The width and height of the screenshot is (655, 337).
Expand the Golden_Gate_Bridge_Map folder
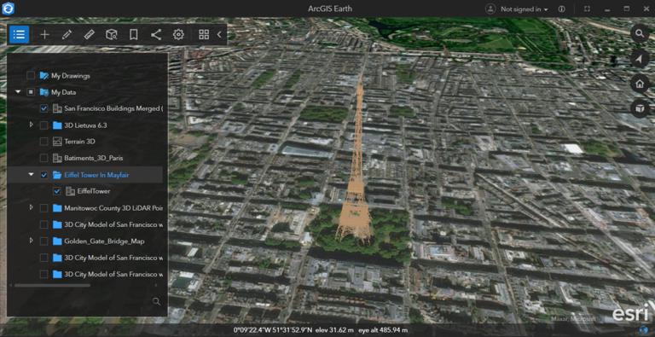[31, 241]
